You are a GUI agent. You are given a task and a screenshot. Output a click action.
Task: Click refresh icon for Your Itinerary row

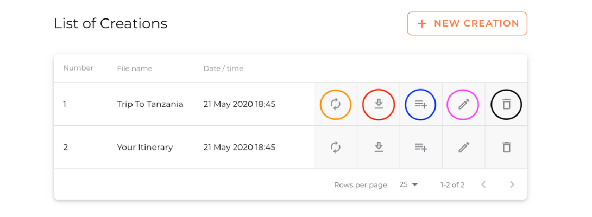coord(335,147)
